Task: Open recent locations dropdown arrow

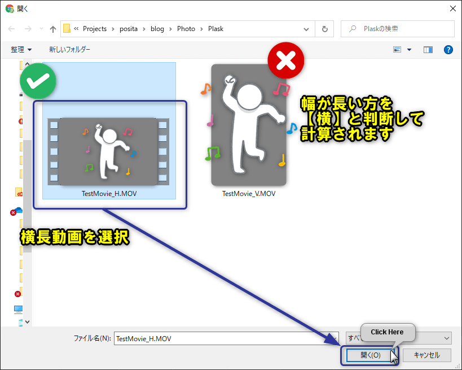Action: 41,29
